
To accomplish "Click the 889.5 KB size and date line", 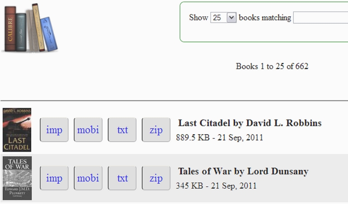I will (x=219, y=137).
